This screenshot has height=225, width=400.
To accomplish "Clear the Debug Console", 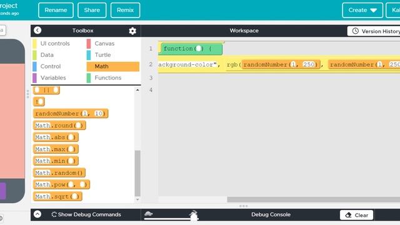I will 357,215.
